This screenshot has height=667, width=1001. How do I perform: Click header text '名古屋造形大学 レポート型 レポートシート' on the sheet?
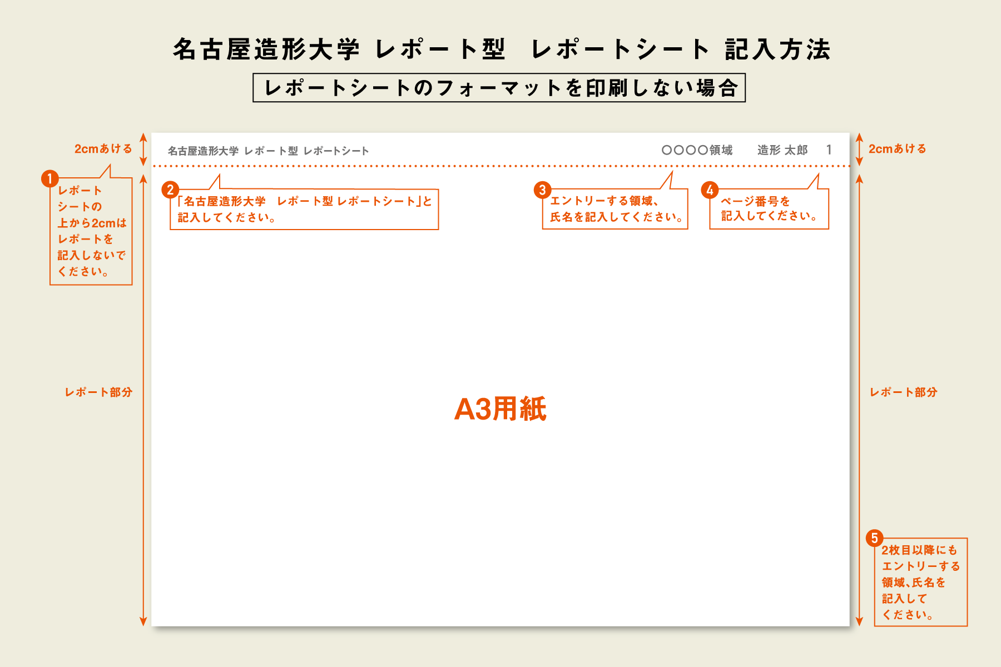tap(269, 151)
